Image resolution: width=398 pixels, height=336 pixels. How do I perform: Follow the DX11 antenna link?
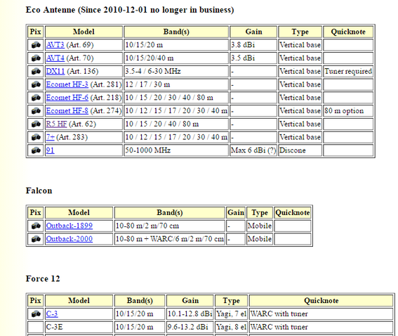(55, 72)
